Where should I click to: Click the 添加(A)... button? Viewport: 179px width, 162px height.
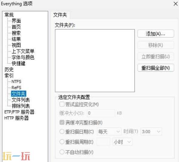tap(156, 34)
